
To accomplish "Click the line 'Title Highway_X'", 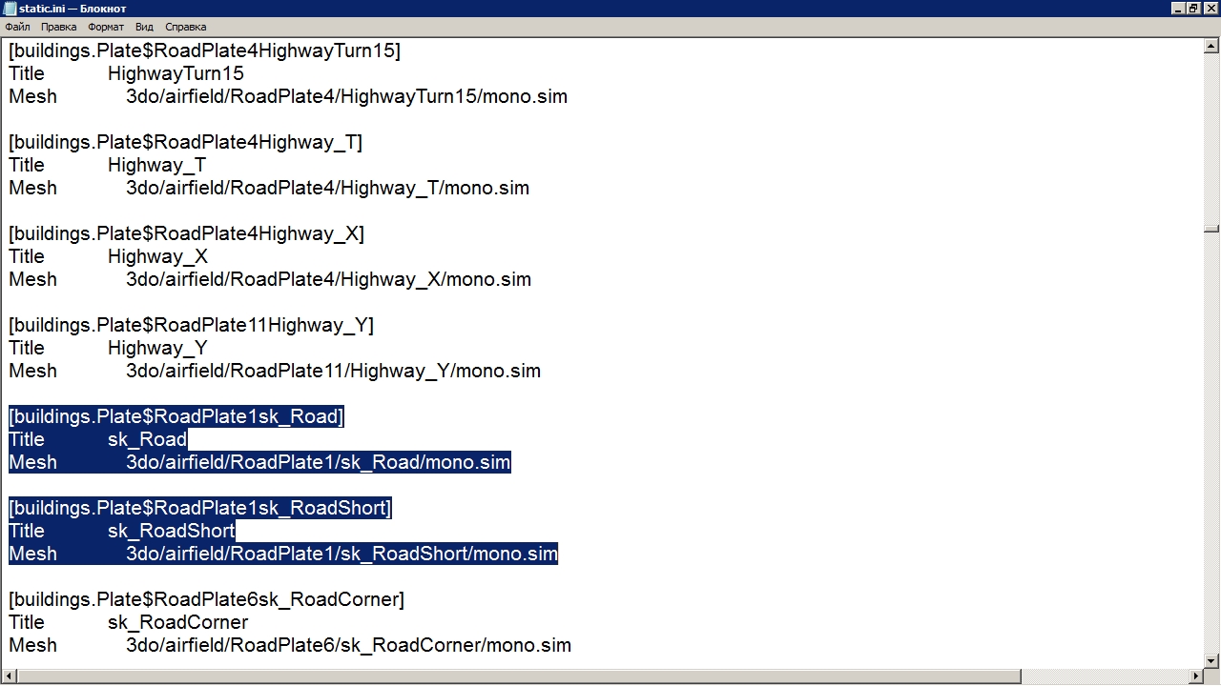I will (108, 256).
